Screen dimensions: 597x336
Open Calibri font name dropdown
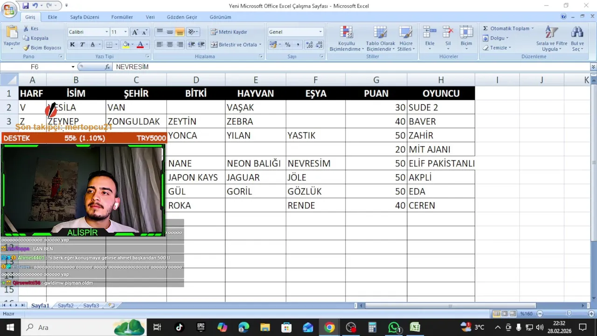pyautogui.click(x=106, y=32)
